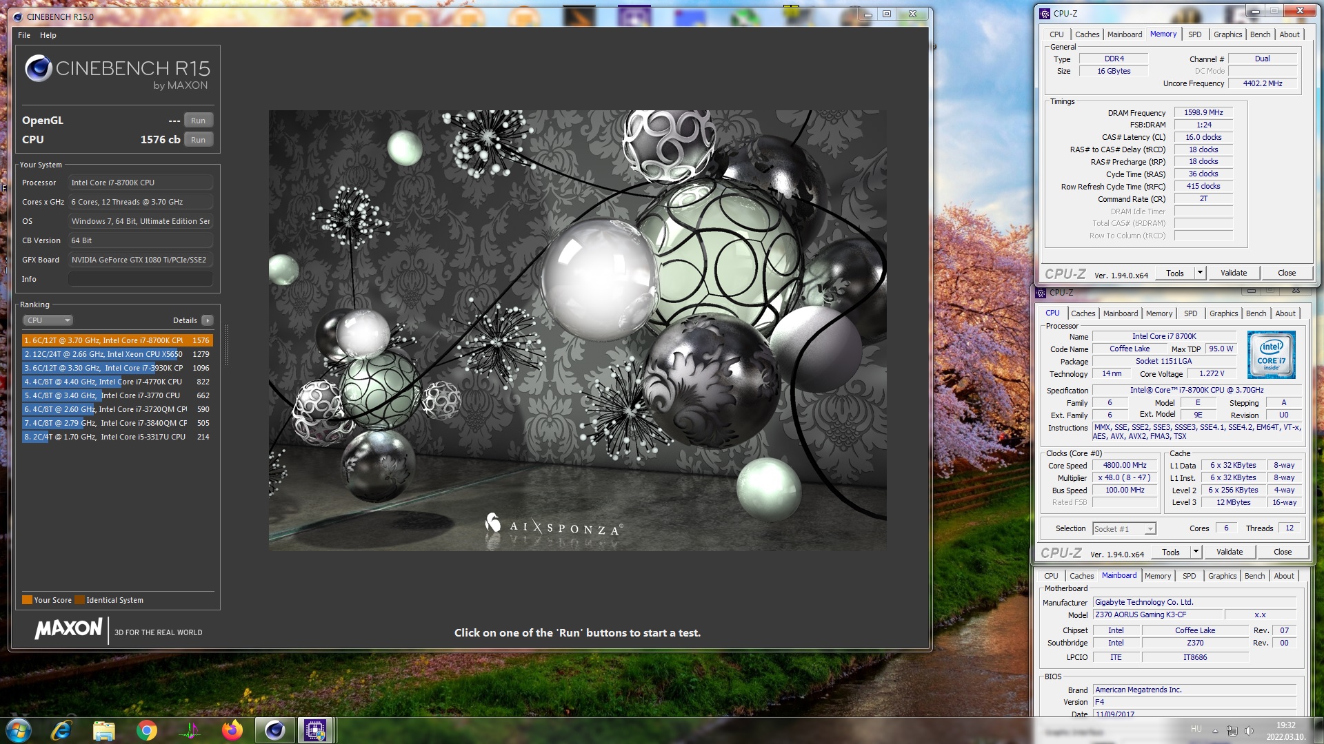The image size is (1324, 744).
Task: Select top ranking row i7-8700K 1576
Action: [x=117, y=340]
